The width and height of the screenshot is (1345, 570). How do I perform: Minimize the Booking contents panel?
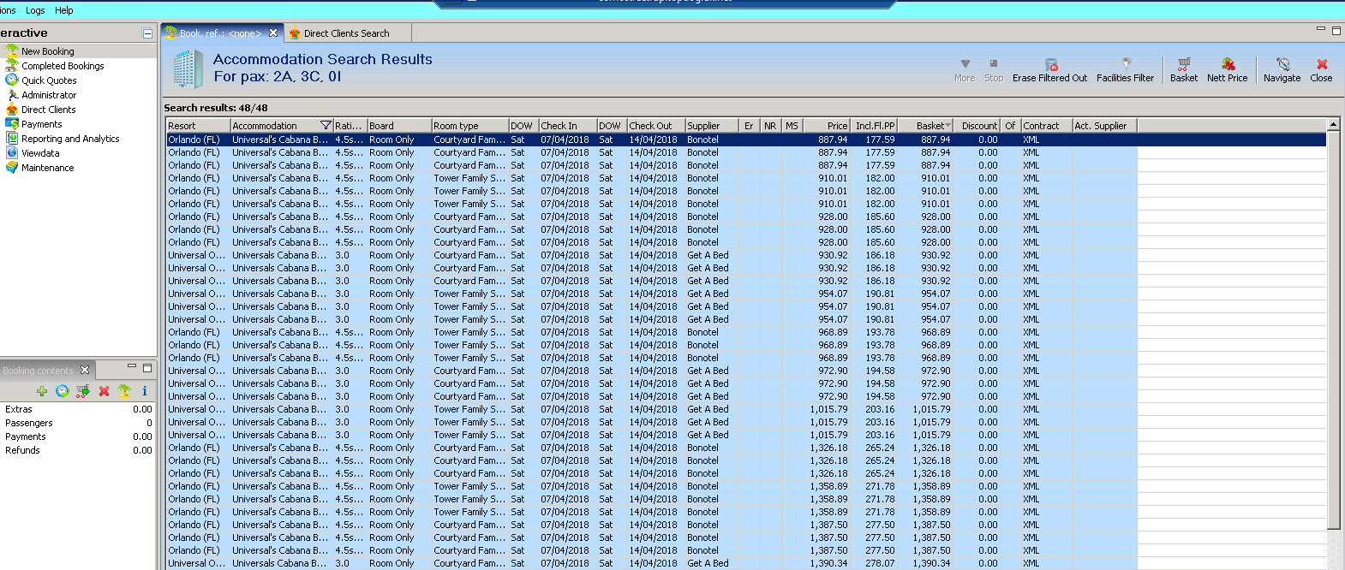click(132, 366)
